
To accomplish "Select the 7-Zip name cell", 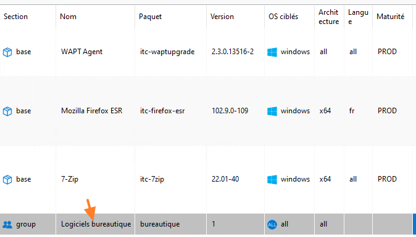I will coord(96,179).
